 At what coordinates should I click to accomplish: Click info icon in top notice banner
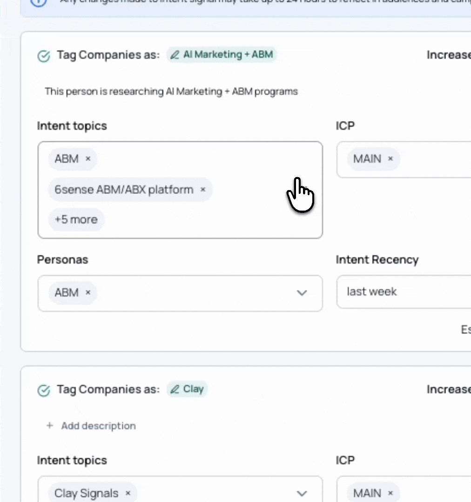pos(39,1)
